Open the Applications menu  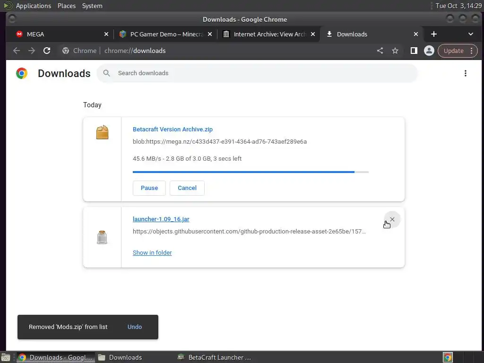[x=34, y=6]
